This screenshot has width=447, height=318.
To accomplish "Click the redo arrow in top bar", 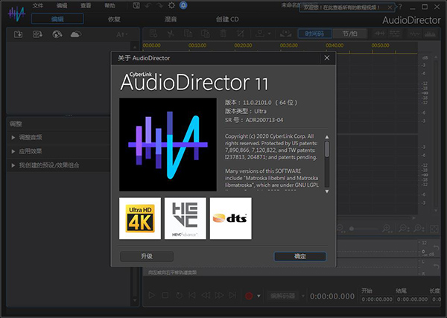I will pos(159,5).
